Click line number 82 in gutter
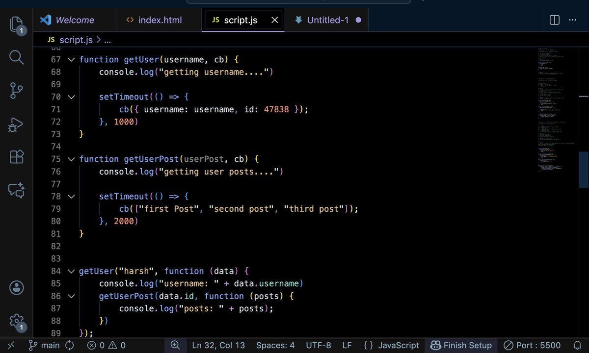Image resolution: width=589 pixels, height=353 pixels. (56, 246)
